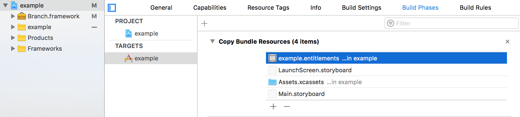This screenshot has width=520, height=117.
Task: Remove selected resource with the minus button
Action: 287,106
